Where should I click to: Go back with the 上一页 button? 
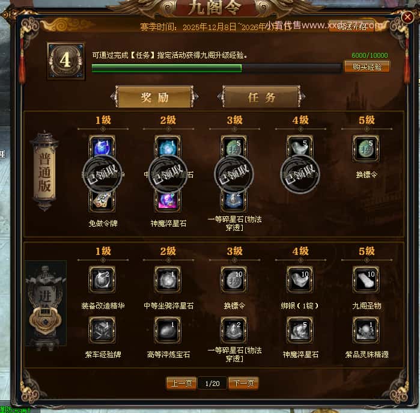click(x=181, y=383)
